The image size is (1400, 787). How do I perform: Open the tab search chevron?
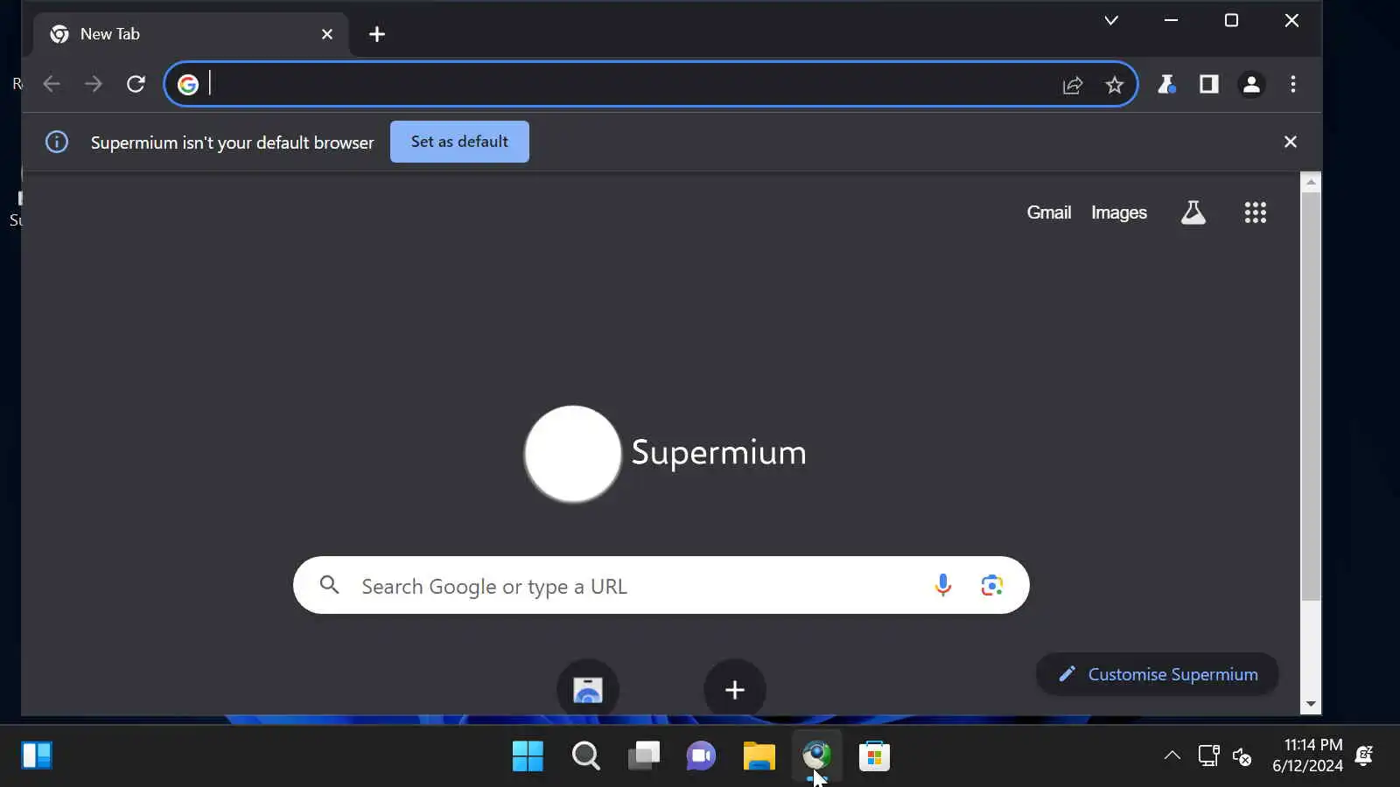pos(1111,20)
